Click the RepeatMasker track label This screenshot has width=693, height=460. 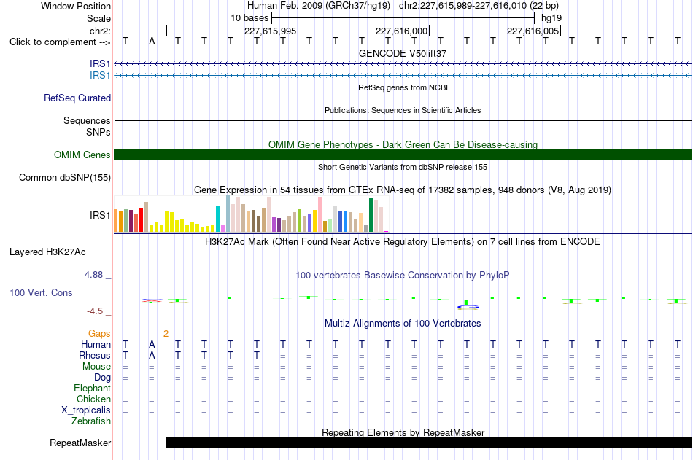pyautogui.click(x=80, y=443)
